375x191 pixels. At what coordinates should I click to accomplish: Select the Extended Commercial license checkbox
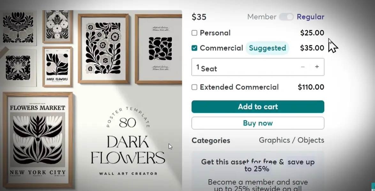tap(195, 87)
